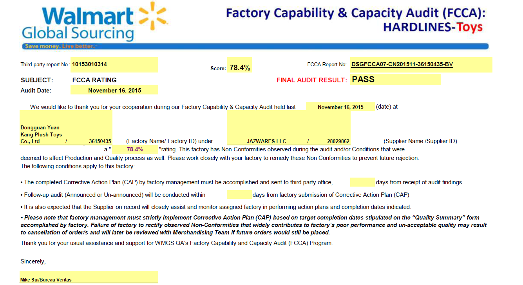Click the supplier name JAZWARES LLC

[266, 141]
